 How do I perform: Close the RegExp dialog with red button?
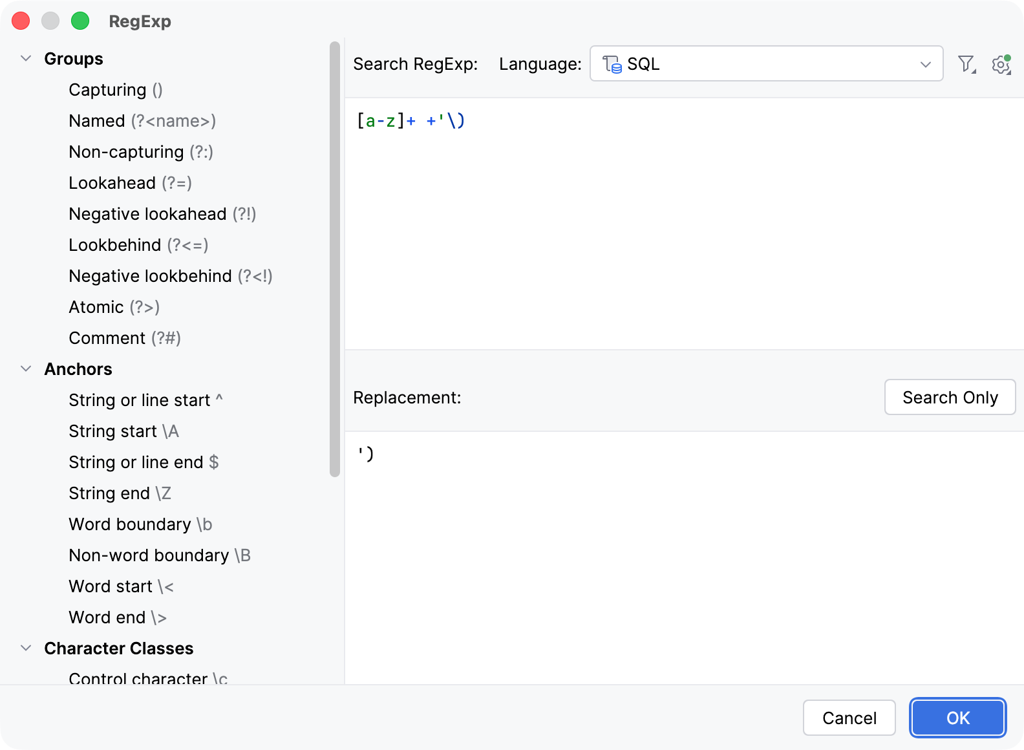coord(21,21)
